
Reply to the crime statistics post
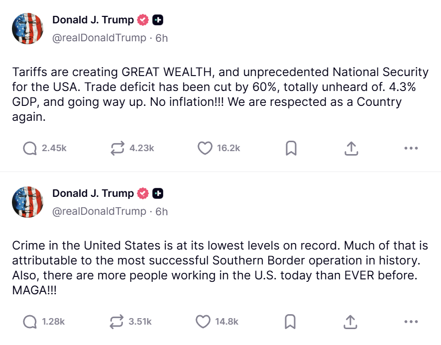[x=30, y=322]
